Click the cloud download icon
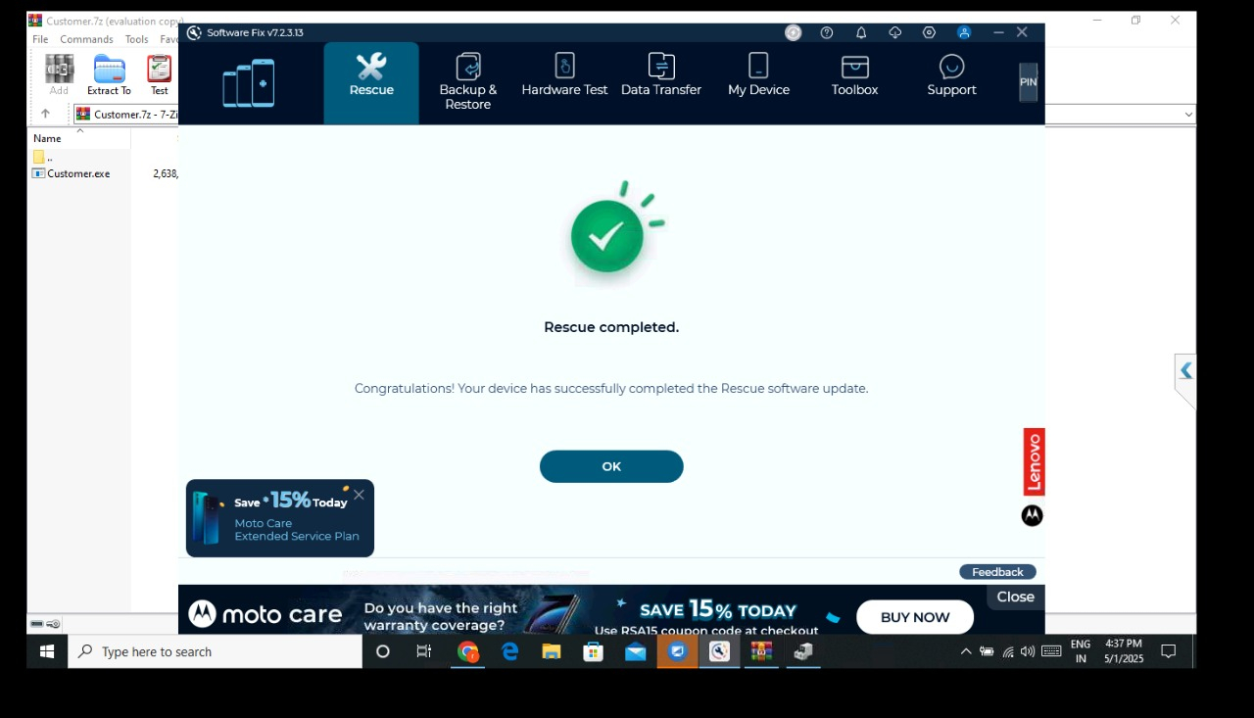This screenshot has width=1254, height=718. [x=894, y=32]
